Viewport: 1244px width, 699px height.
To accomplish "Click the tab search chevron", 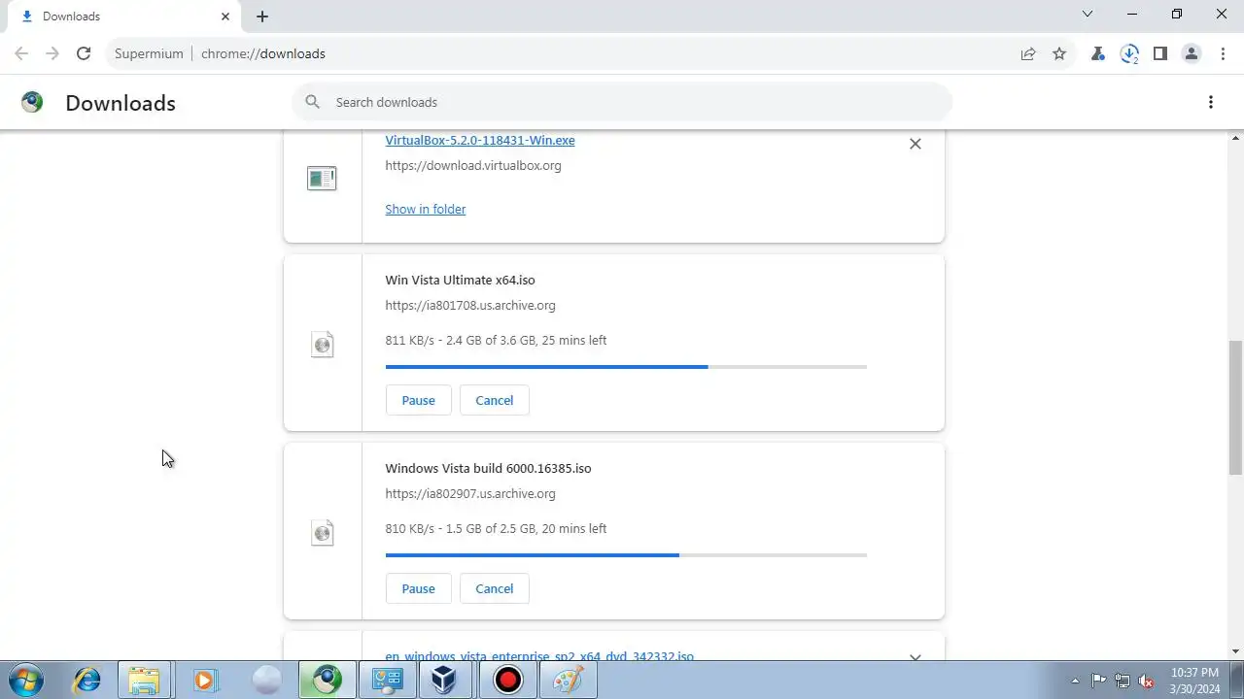I will tap(1088, 15).
